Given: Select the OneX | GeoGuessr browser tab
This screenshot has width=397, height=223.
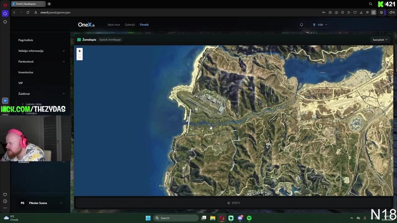Looking at the screenshot, I should pyautogui.click(x=28, y=4).
